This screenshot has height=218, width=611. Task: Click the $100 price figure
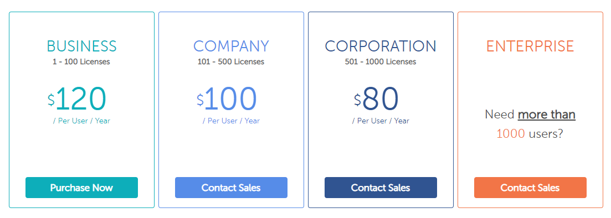point(227,99)
